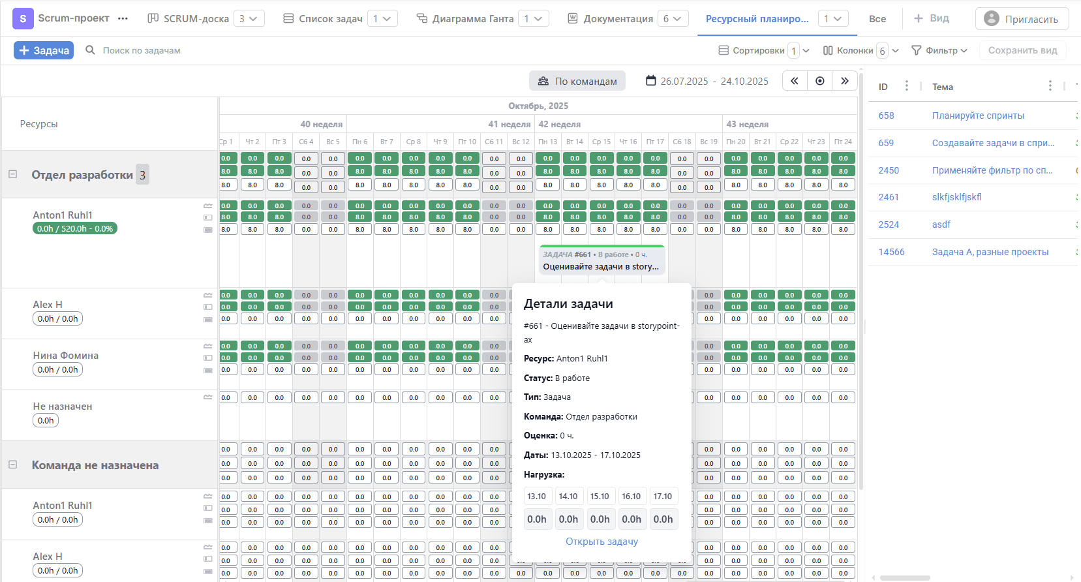Click the blue Задача add button
This screenshot has height=582, width=1081.
[44, 50]
